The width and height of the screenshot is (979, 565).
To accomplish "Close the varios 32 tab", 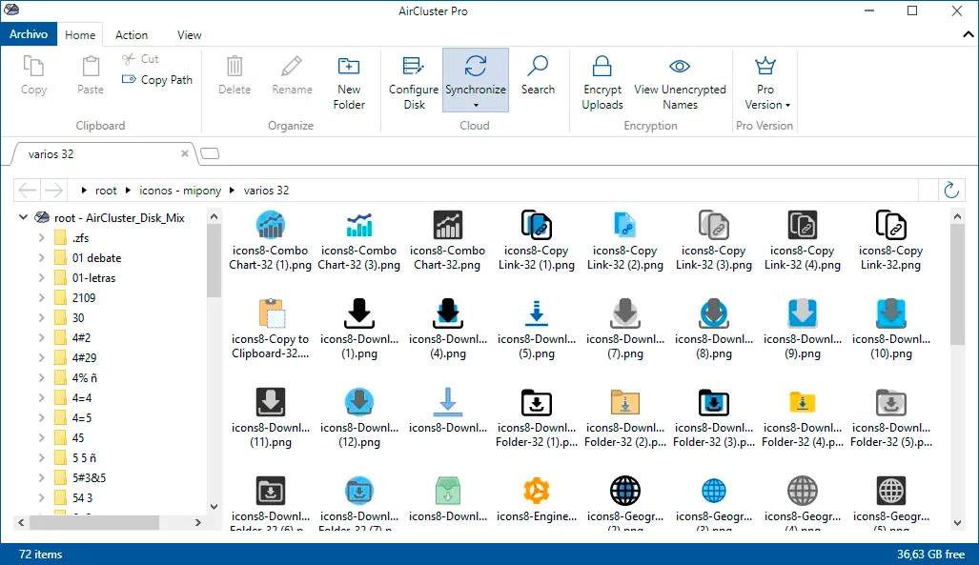I will coord(185,153).
